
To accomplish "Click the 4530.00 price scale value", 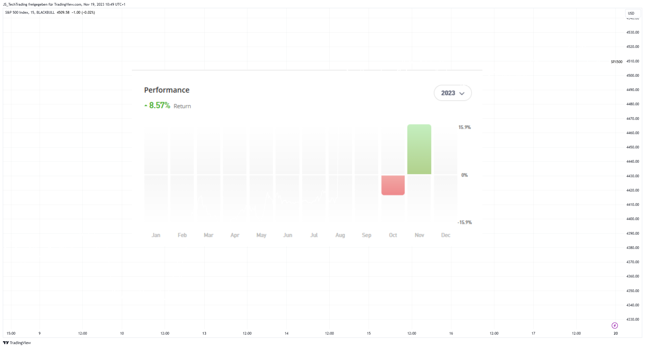I will (632, 32).
